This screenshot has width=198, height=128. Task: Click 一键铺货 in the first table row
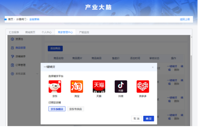pos(172,66)
